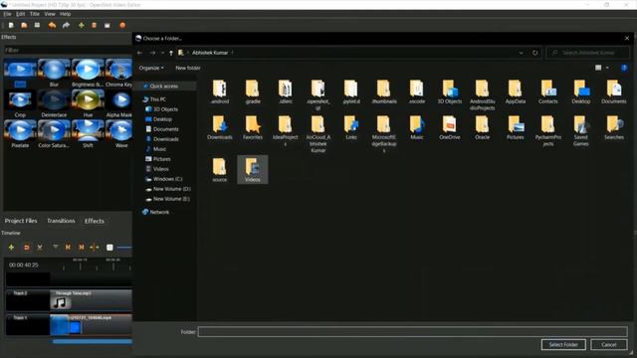Click the Open Project toolbar icon
Viewport: 637px width, 358px height.
[24, 25]
